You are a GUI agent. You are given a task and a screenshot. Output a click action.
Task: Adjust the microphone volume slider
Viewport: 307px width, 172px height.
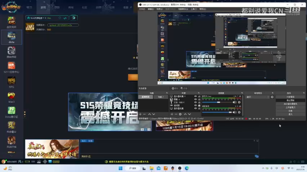tap(217, 102)
